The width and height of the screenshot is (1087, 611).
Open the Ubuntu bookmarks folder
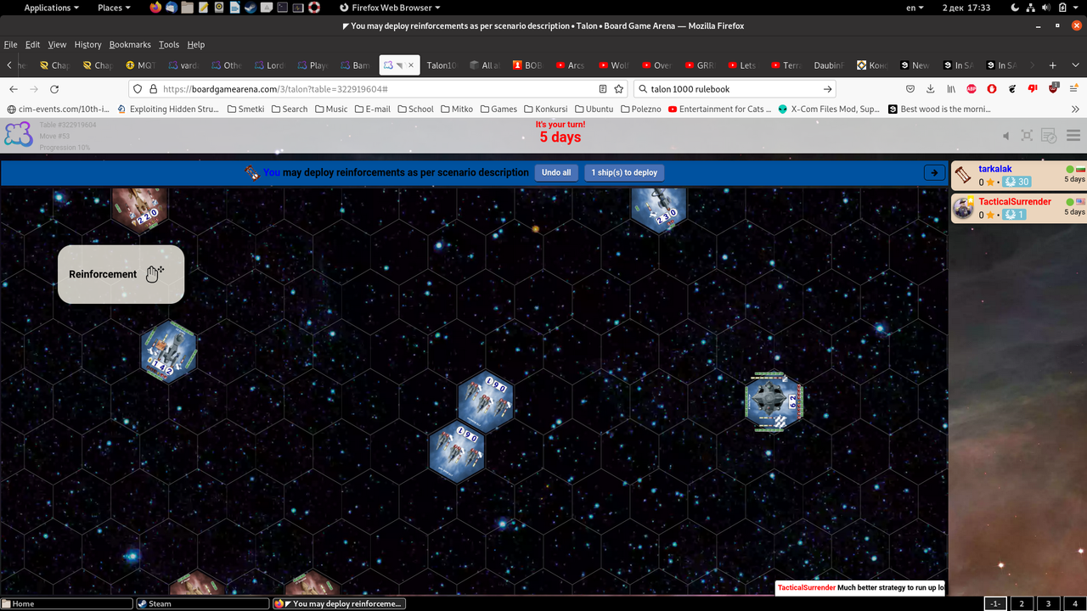click(x=594, y=109)
